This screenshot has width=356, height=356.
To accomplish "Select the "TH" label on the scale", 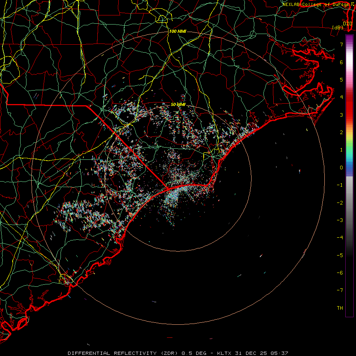I will tap(340, 308).
